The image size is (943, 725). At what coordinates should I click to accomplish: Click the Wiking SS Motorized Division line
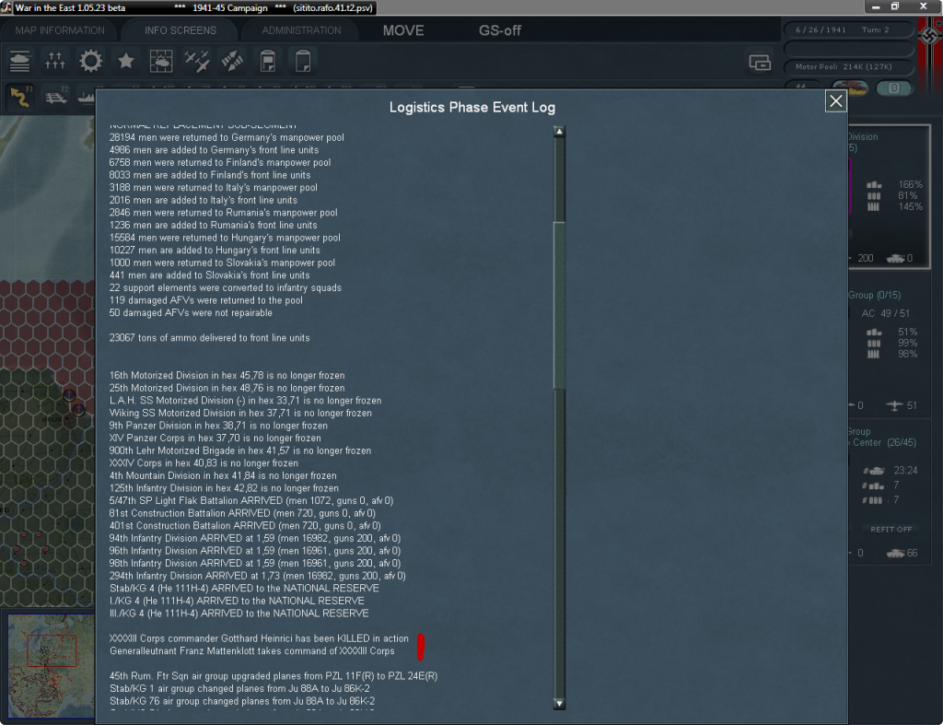[x=240, y=414]
